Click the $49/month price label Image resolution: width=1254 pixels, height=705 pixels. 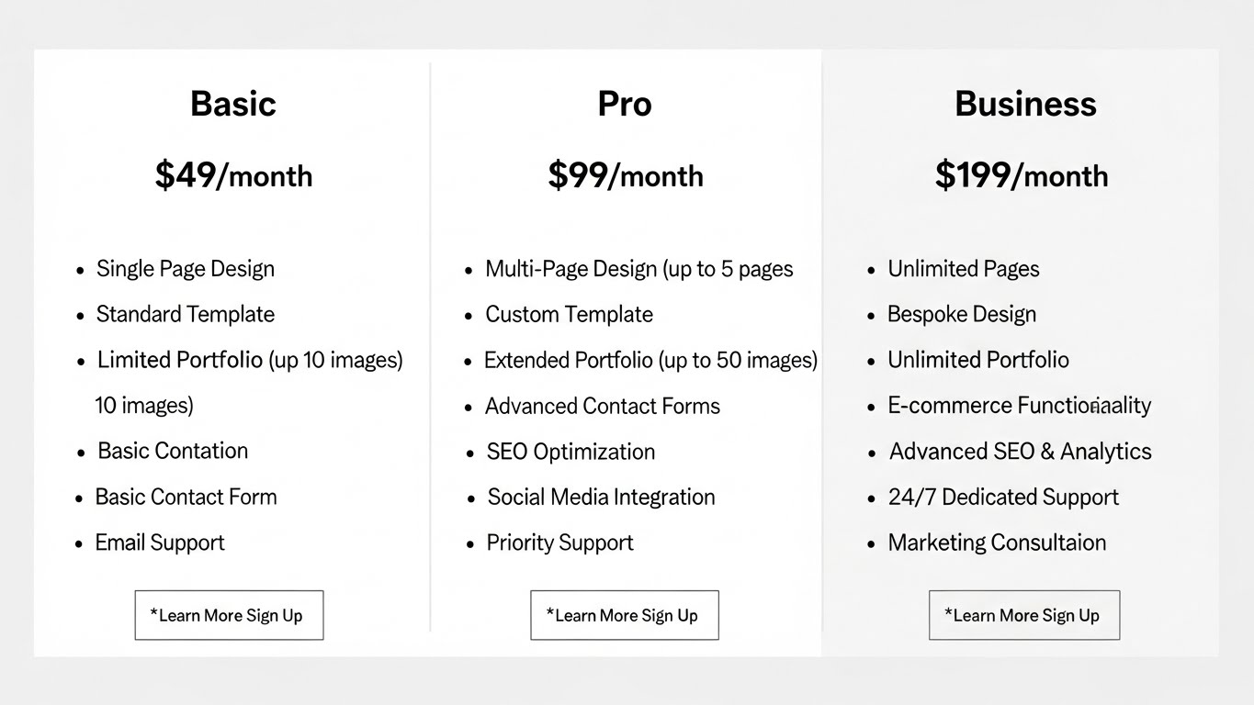[x=232, y=175]
